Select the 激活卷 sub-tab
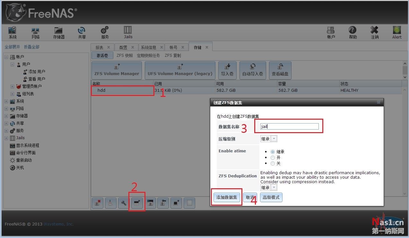This screenshot has width=409, height=238. pyautogui.click(x=102, y=55)
